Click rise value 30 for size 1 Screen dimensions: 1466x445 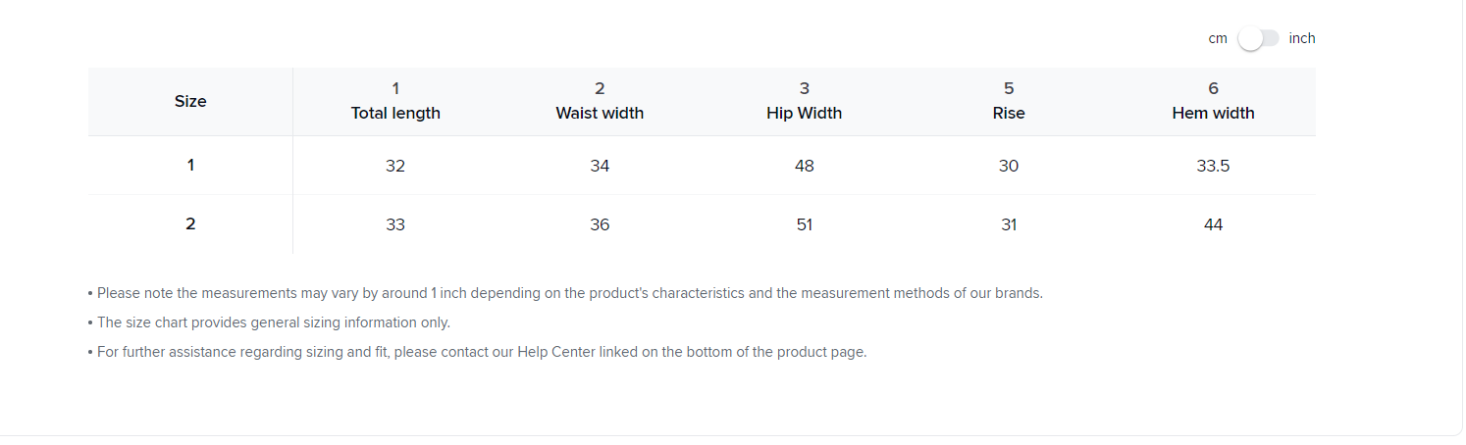[x=1009, y=166]
